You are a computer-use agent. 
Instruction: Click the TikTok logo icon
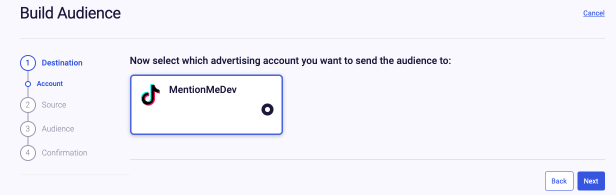(x=150, y=94)
